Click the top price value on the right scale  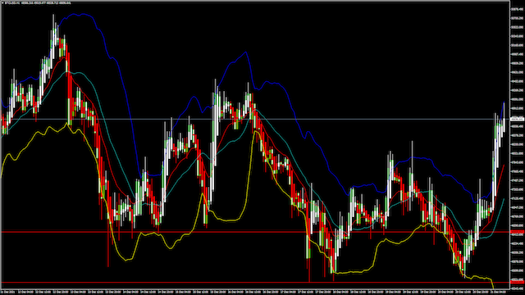coord(518,9)
